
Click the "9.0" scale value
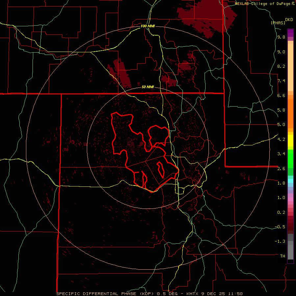(x=281, y=52)
